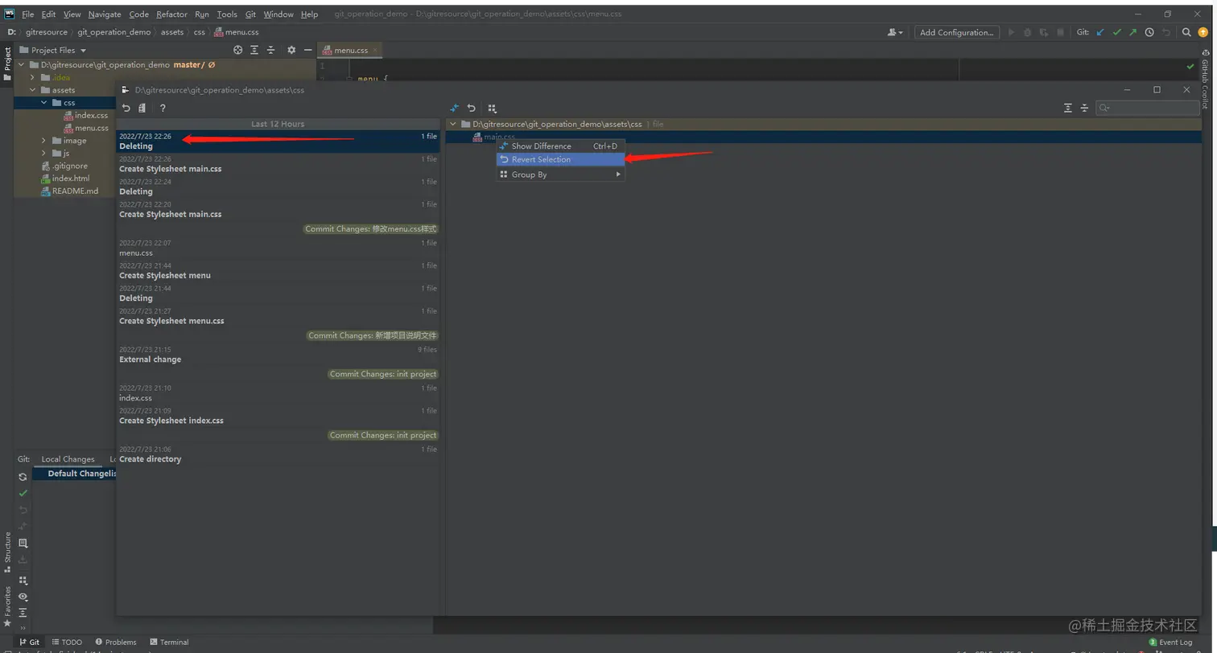Open the Git menu in the menu bar

pos(250,14)
